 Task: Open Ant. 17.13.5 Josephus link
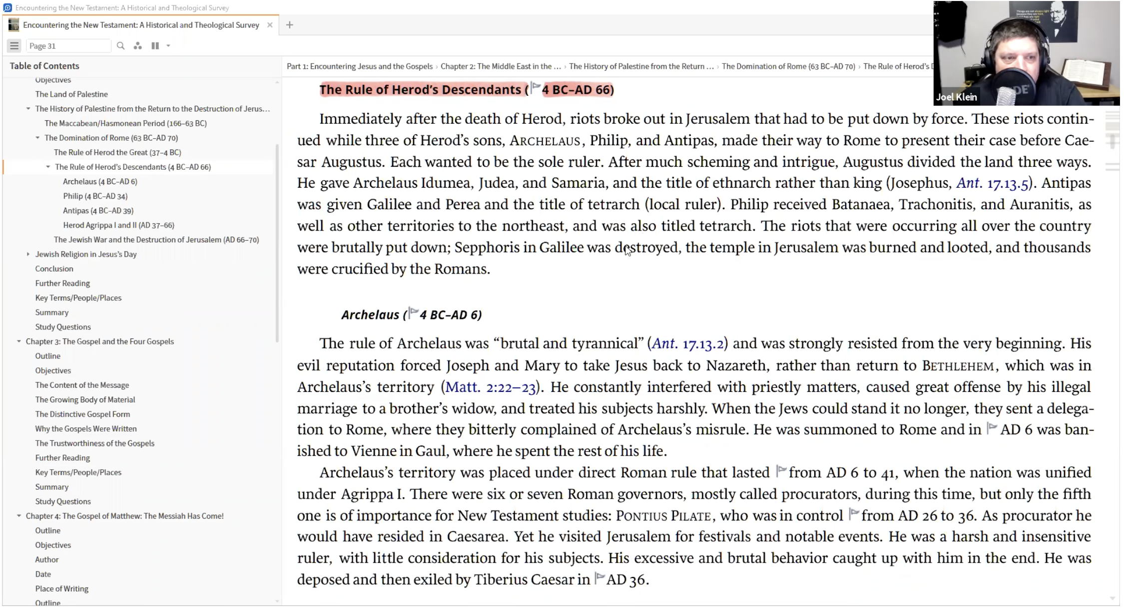[992, 183]
